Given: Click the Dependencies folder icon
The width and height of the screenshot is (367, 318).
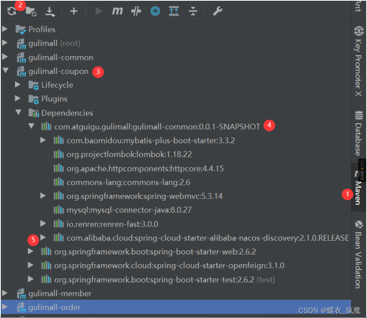Looking at the screenshot, I should pyautogui.click(x=34, y=113).
